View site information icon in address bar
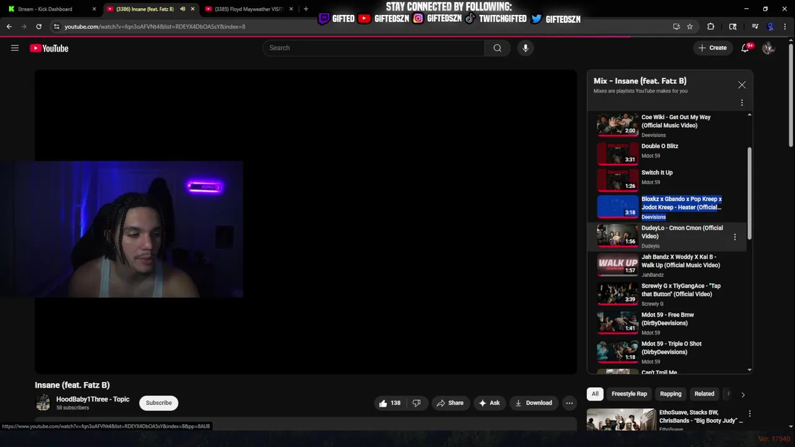The image size is (795, 447). point(57,27)
